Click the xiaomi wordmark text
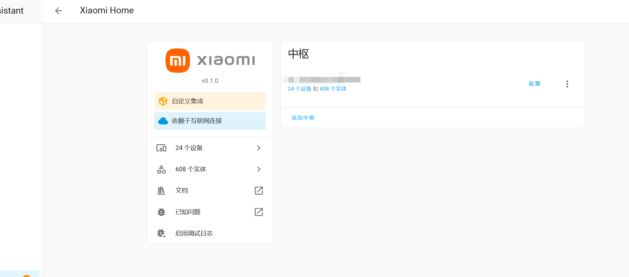Viewport: 629px width, 277px height. click(226, 61)
